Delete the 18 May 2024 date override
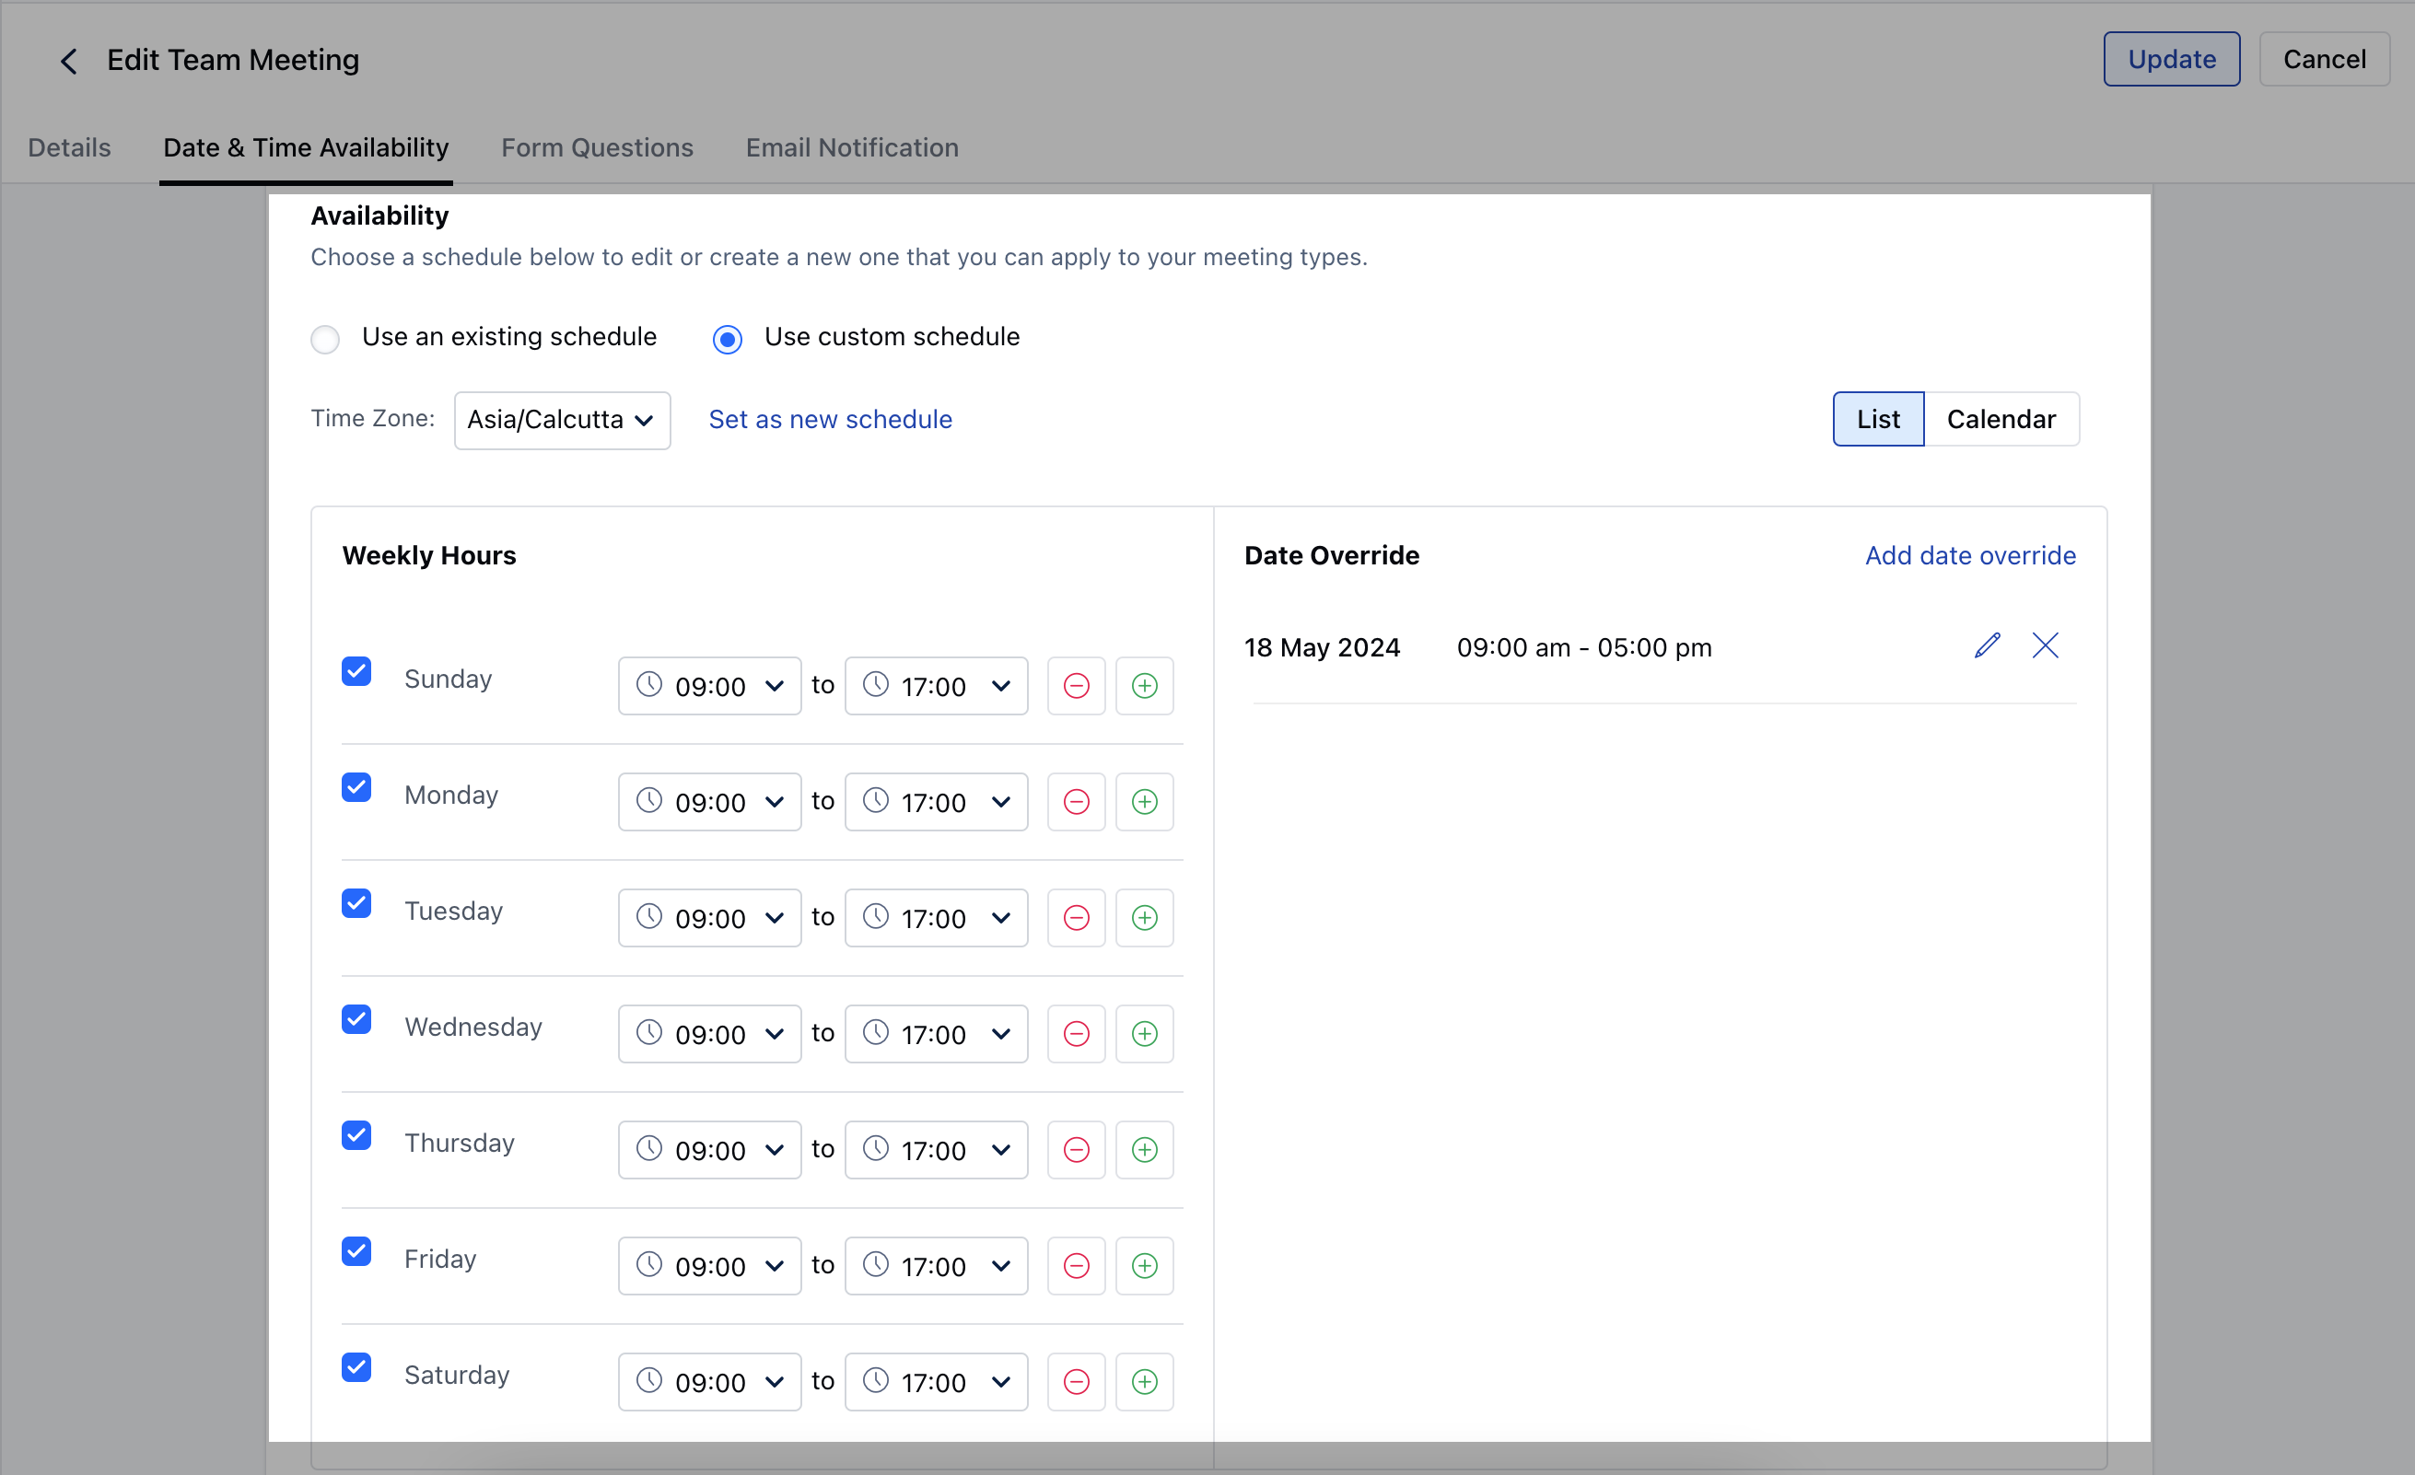The width and height of the screenshot is (2415, 1475). click(2045, 645)
